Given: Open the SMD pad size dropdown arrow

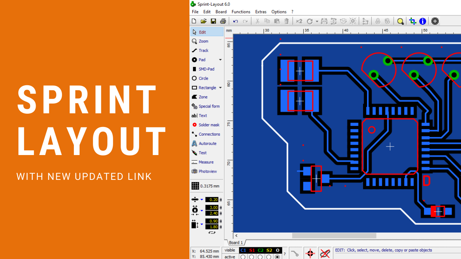Looking at the screenshot, I should pyautogui.click(x=202, y=224).
